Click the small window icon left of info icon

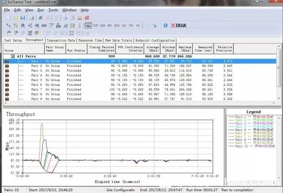pos(154,26)
